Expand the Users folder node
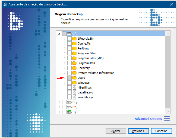This screenshot has width=177, height=138. coord(65,78)
